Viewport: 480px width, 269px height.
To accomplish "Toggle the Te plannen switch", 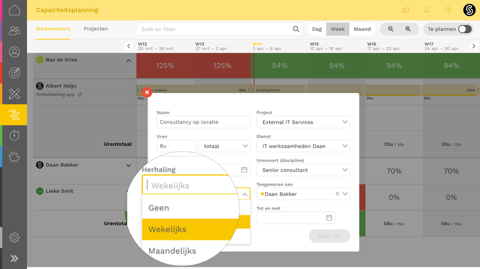I will 465,29.
